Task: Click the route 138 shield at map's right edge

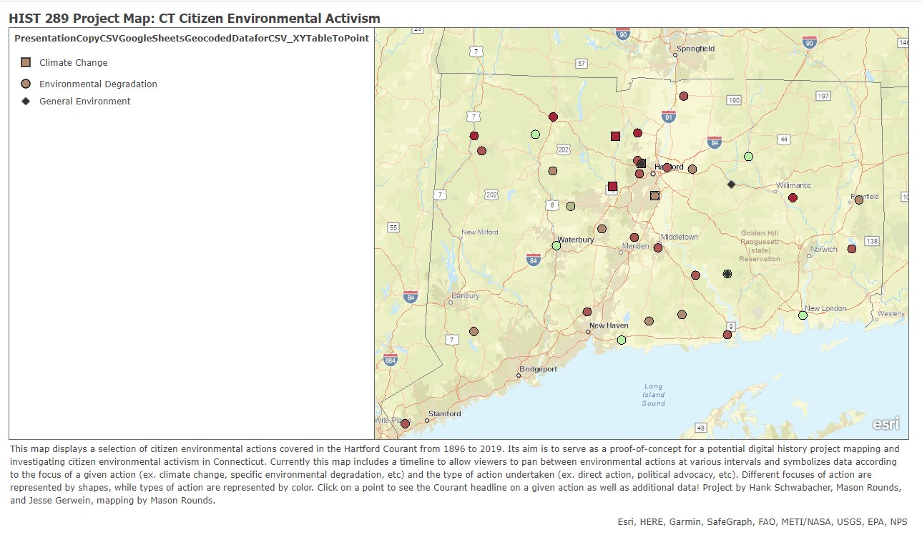Action: pos(872,241)
